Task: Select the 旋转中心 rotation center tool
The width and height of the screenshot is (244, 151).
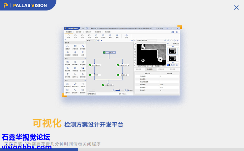Action: (x=75, y=75)
